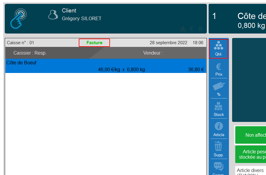Screen dimensions: 266x175
Task: Apply a % discount via tag icon
Action: tap(219, 89)
